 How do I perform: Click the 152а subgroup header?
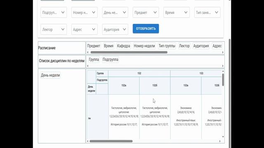(x=124, y=86)
